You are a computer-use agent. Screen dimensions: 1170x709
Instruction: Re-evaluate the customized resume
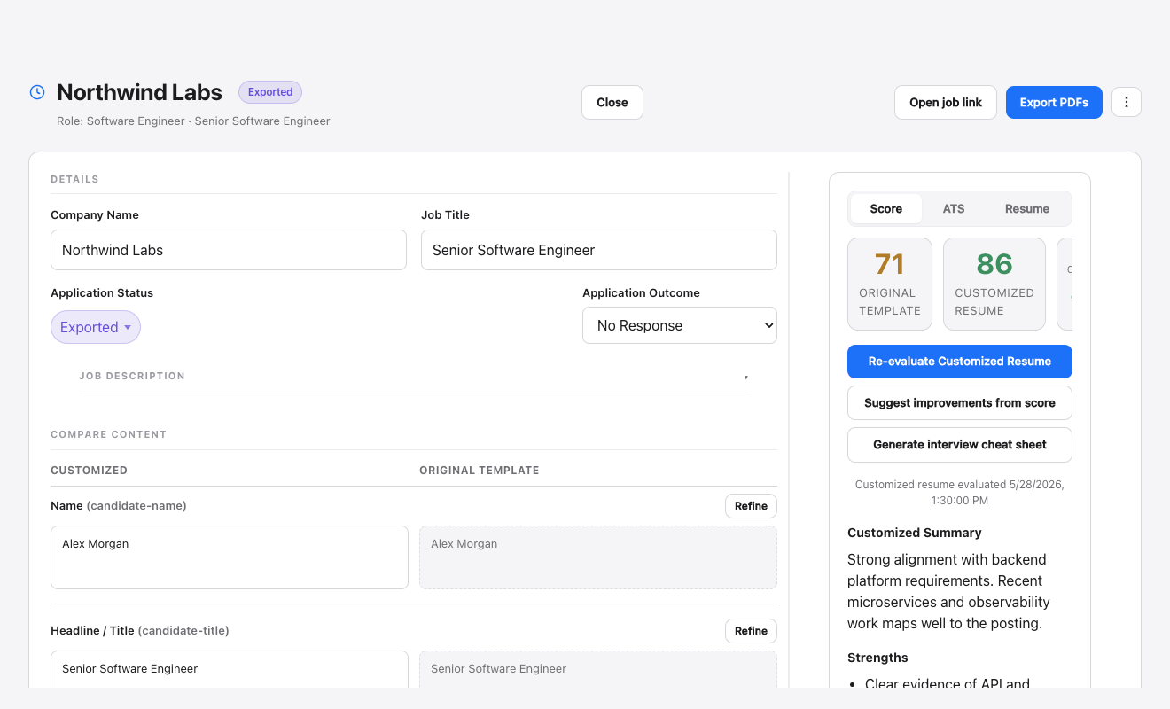point(960,362)
